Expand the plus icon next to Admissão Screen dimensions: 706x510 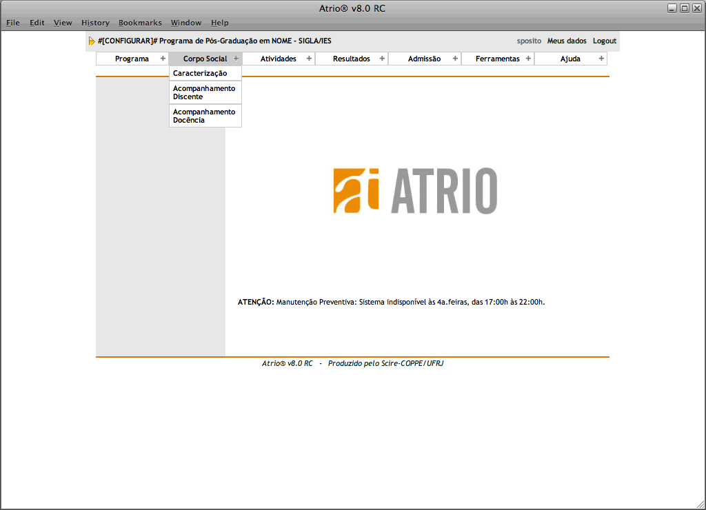[455, 59]
